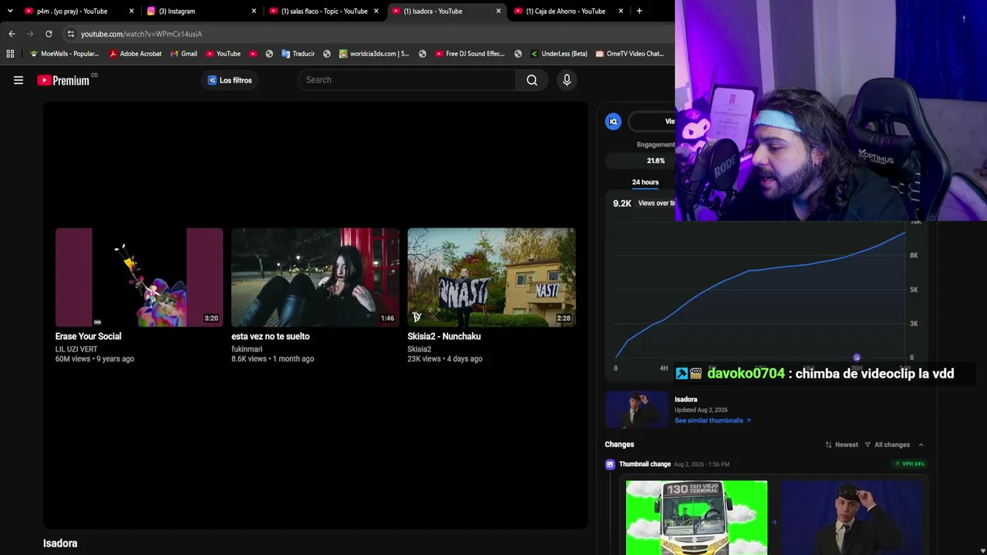This screenshot has width=987, height=555.
Task: Go forward in browser history
Action: point(30,34)
